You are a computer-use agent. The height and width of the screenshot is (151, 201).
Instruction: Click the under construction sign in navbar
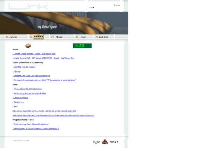tap(39, 37)
